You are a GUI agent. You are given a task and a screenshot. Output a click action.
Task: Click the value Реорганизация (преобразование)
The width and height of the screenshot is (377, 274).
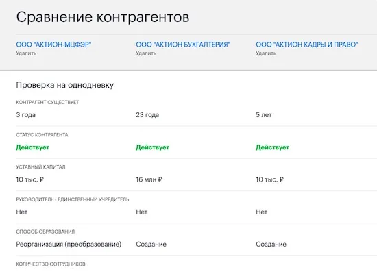(69, 245)
